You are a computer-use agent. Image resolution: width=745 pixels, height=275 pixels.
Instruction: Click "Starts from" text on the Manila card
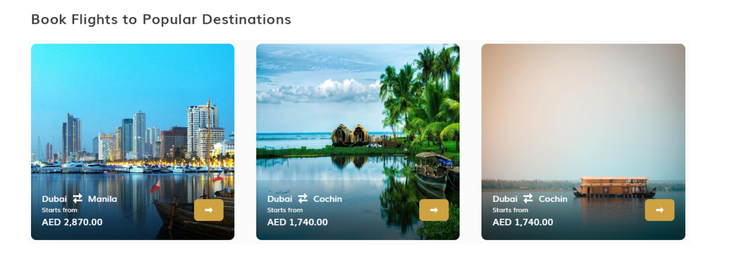click(x=60, y=210)
